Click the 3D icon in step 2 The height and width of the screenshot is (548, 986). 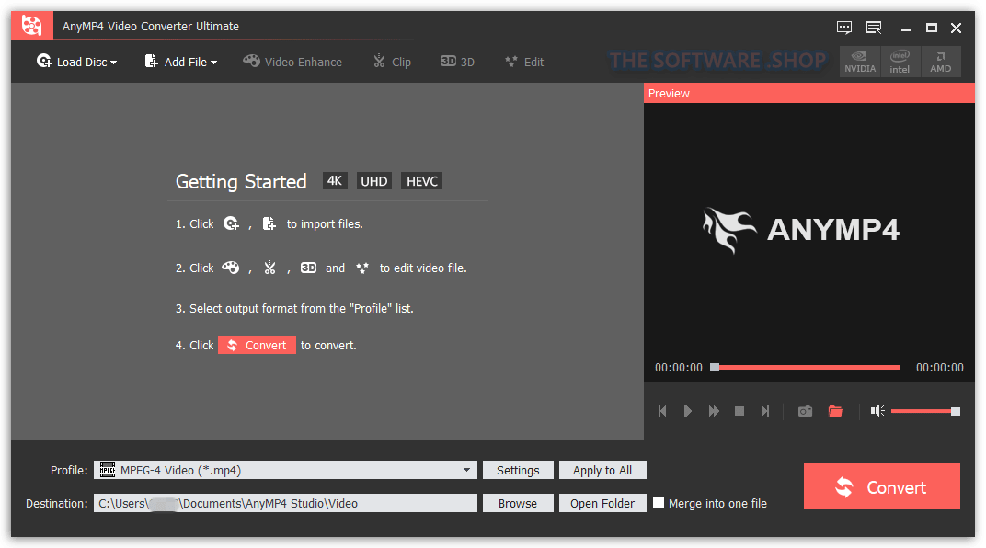pyautogui.click(x=308, y=268)
